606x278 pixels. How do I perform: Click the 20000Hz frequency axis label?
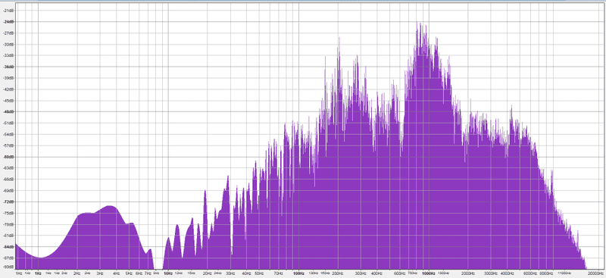pos(595,273)
